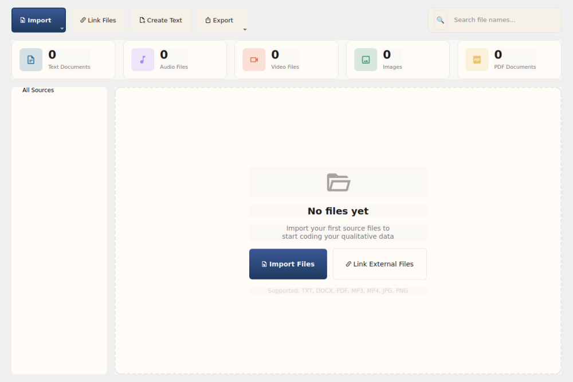This screenshot has width=573, height=382.
Task: Click the Text Documents document icon
Action: (31, 60)
